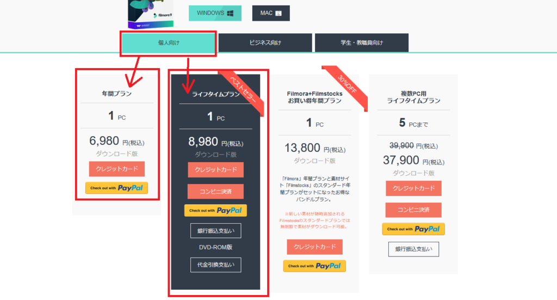Click the 複数PC用 ライフタイムプラン heading
Viewport: 557px width, 300px height.
pyautogui.click(x=413, y=97)
